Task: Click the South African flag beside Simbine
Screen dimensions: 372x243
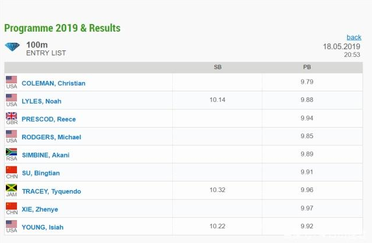Action: coord(11,152)
